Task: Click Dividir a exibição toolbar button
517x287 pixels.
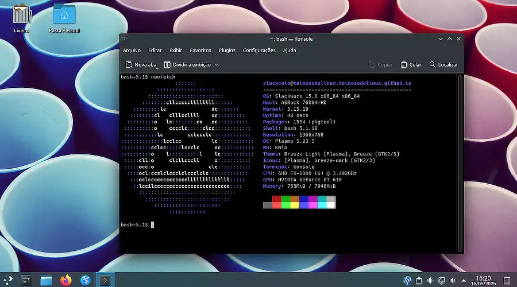Action: tap(187, 65)
